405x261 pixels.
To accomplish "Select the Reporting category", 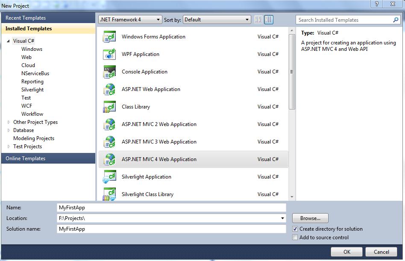I will pyautogui.click(x=32, y=82).
